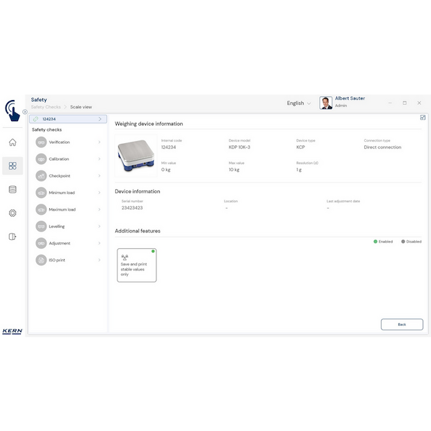The width and height of the screenshot is (431, 431).
Task: Select the Minimum load check
Action: coord(61,193)
